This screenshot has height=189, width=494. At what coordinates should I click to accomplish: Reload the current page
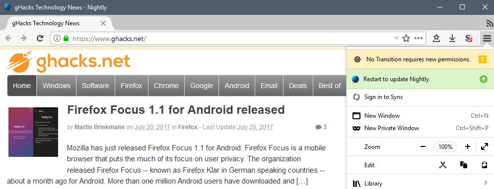click(40, 38)
